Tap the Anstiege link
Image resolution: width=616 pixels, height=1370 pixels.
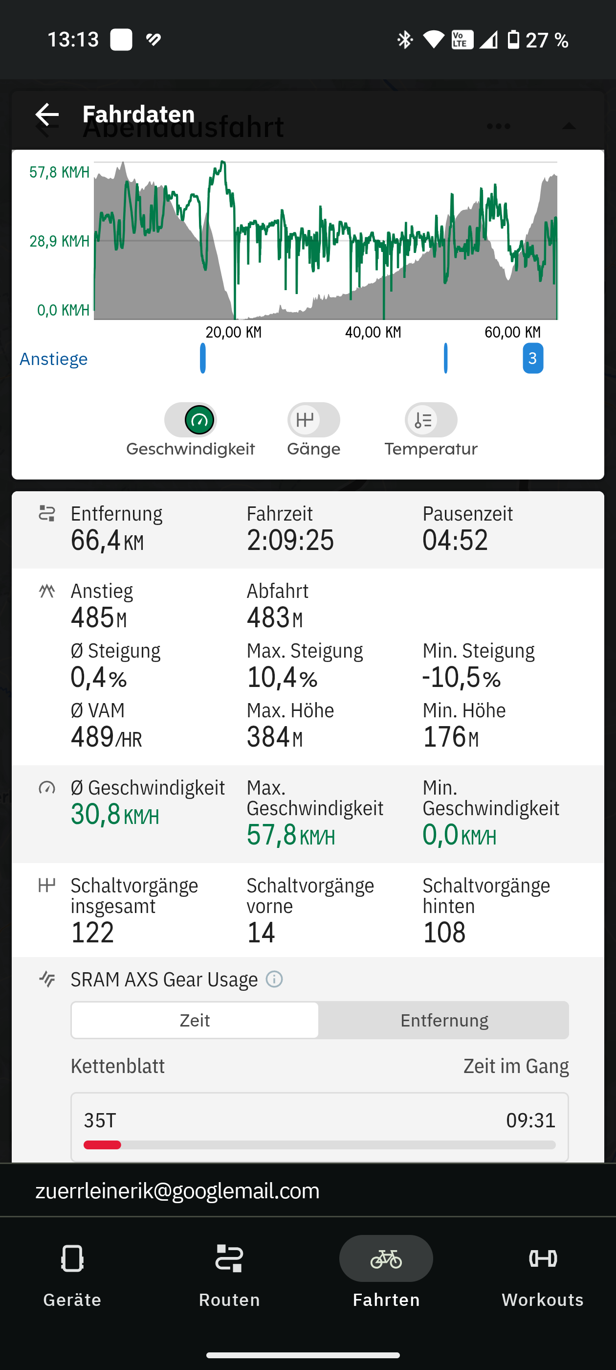pyautogui.click(x=54, y=359)
